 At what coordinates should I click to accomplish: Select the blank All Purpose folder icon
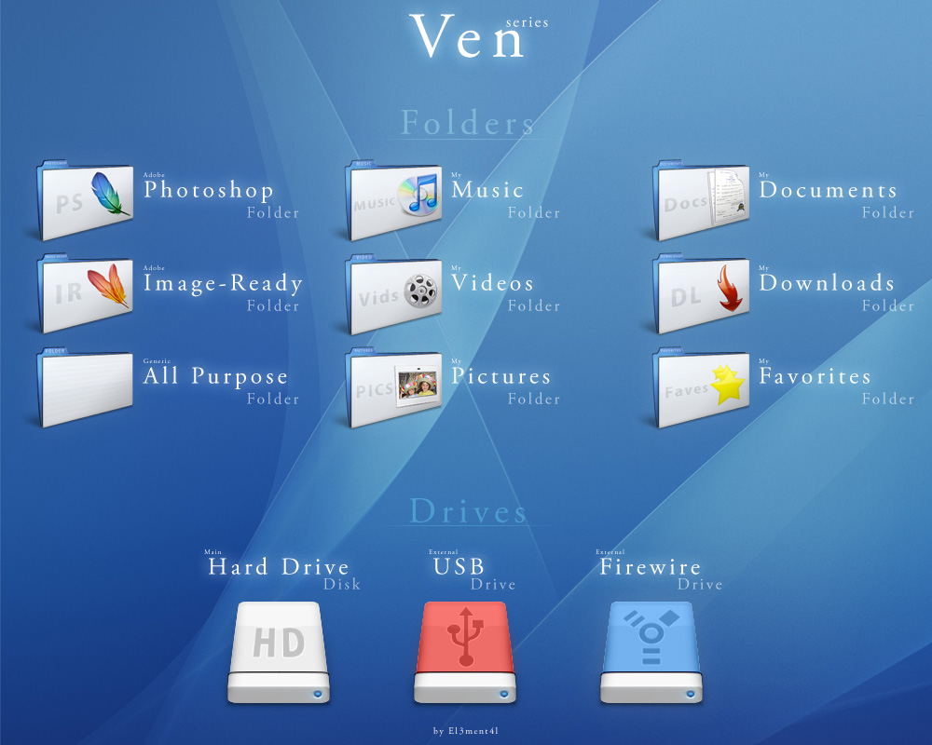click(85, 386)
